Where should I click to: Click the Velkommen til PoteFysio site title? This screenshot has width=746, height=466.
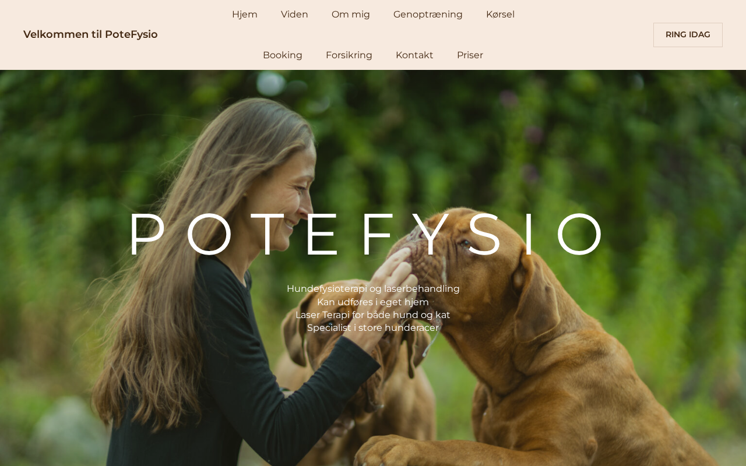click(90, 34)
